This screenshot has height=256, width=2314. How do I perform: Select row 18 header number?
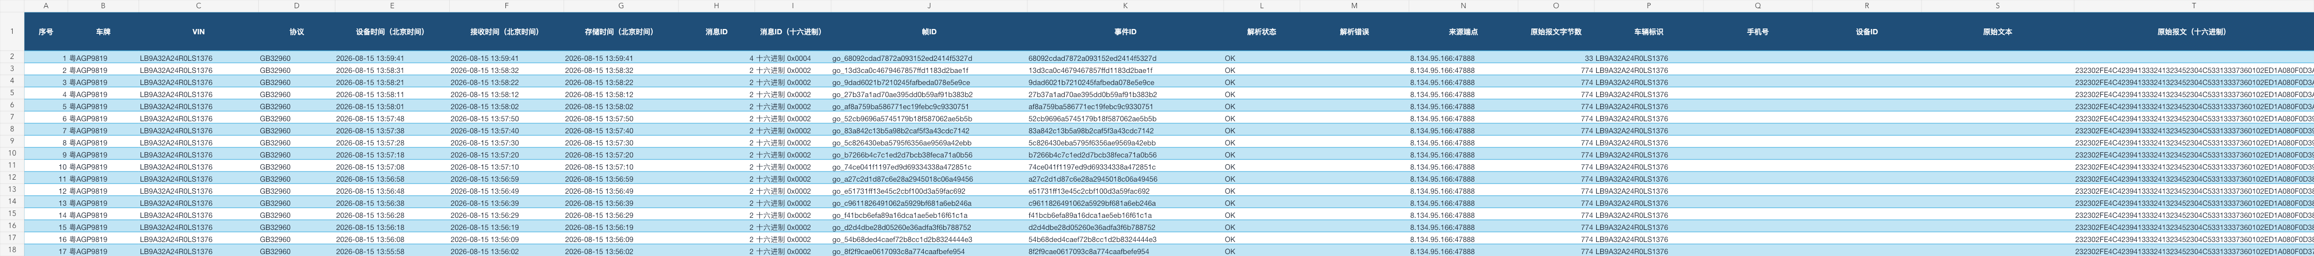(x=12, y=250)
